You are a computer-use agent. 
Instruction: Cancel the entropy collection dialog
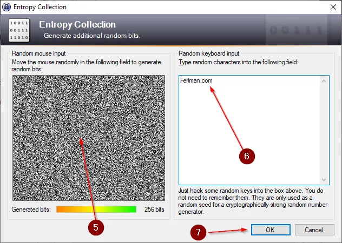pos(314,230)
